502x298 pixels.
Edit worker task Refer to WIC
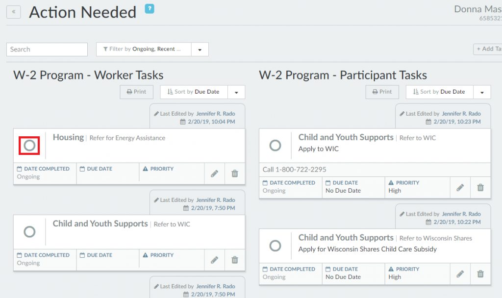pos(214,260)
